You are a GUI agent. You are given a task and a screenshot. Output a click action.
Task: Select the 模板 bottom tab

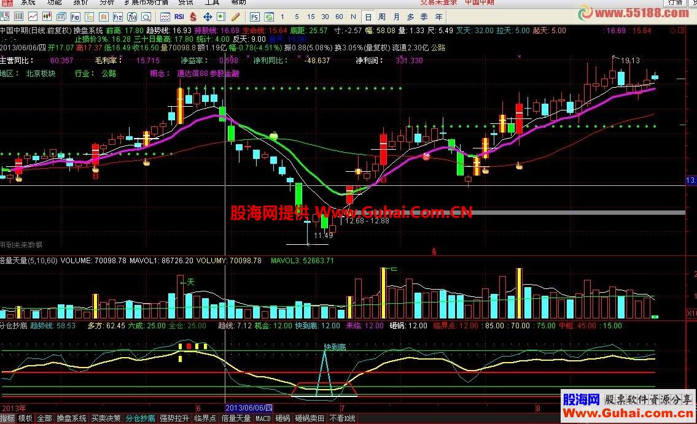25,418
